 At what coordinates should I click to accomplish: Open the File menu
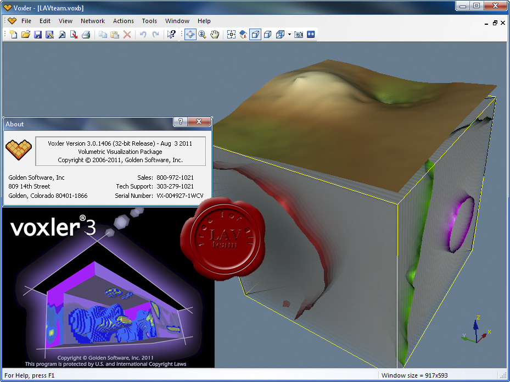tap(26, 21)
